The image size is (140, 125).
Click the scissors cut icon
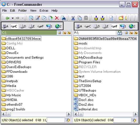73,18
